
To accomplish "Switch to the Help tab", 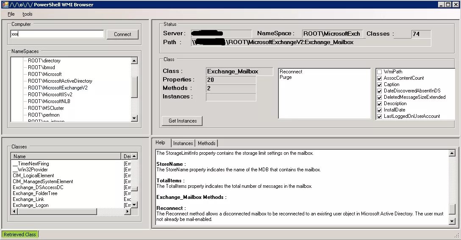I will [160, 142].
